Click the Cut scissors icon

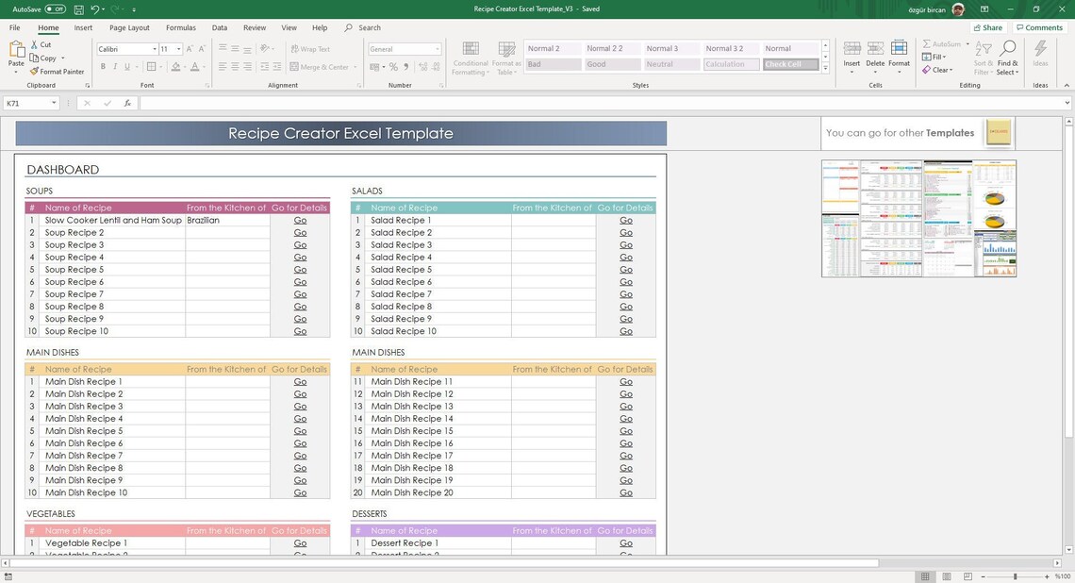click(34, 44)
